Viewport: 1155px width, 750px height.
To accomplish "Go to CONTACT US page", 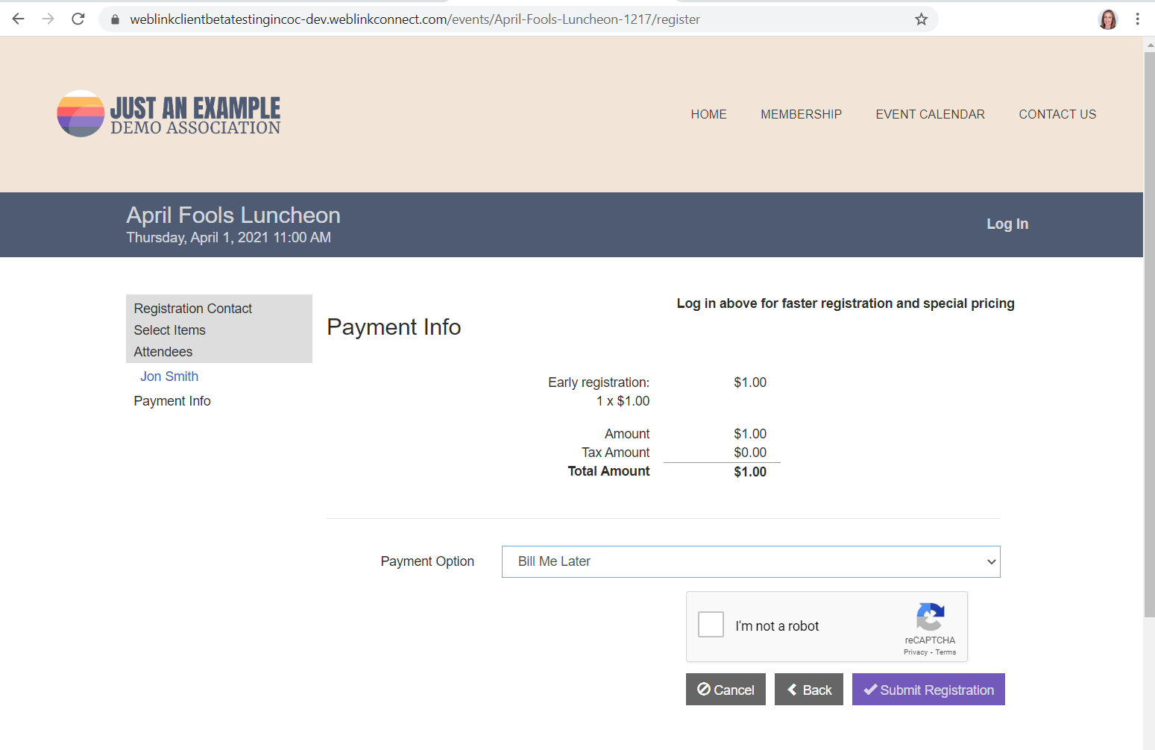I will click(x=1057, y=114).
